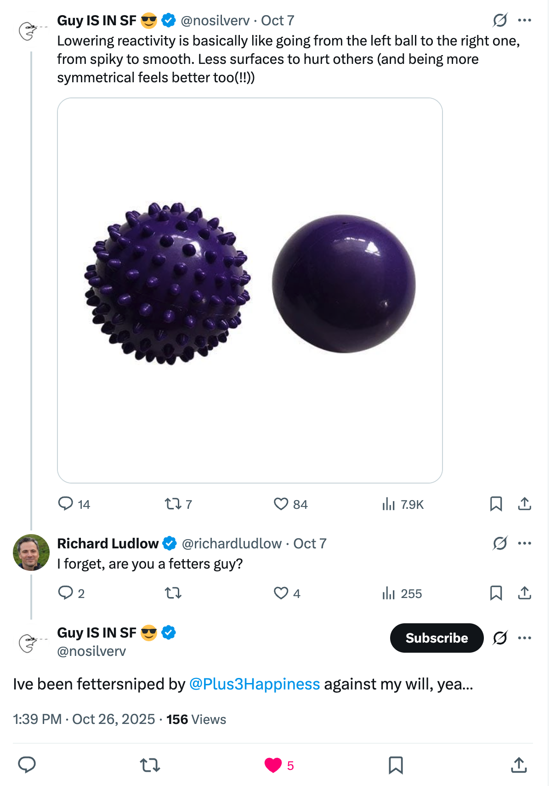Viewport: 556px width, 786px height.
Task: Reply to the fettersniped tweet
Action: pos(27,765)
